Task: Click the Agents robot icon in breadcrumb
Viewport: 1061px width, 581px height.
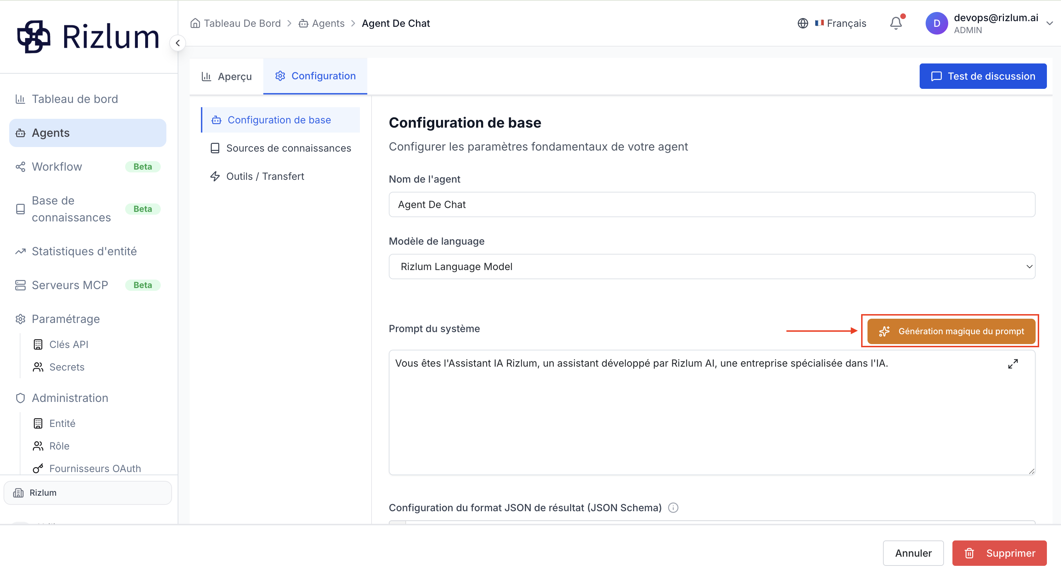Action: [303, 24]
